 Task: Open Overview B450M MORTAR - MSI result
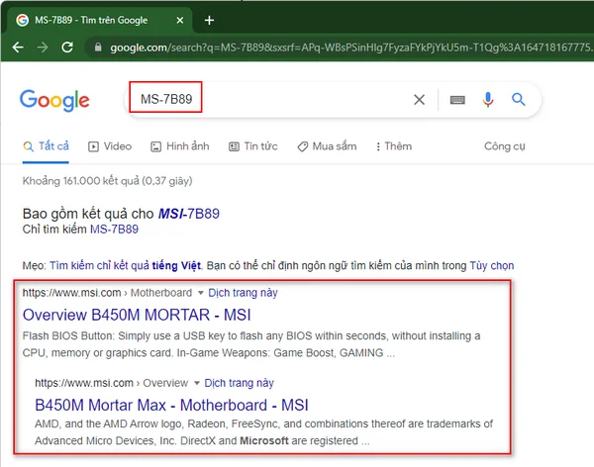tap(137, 315)
